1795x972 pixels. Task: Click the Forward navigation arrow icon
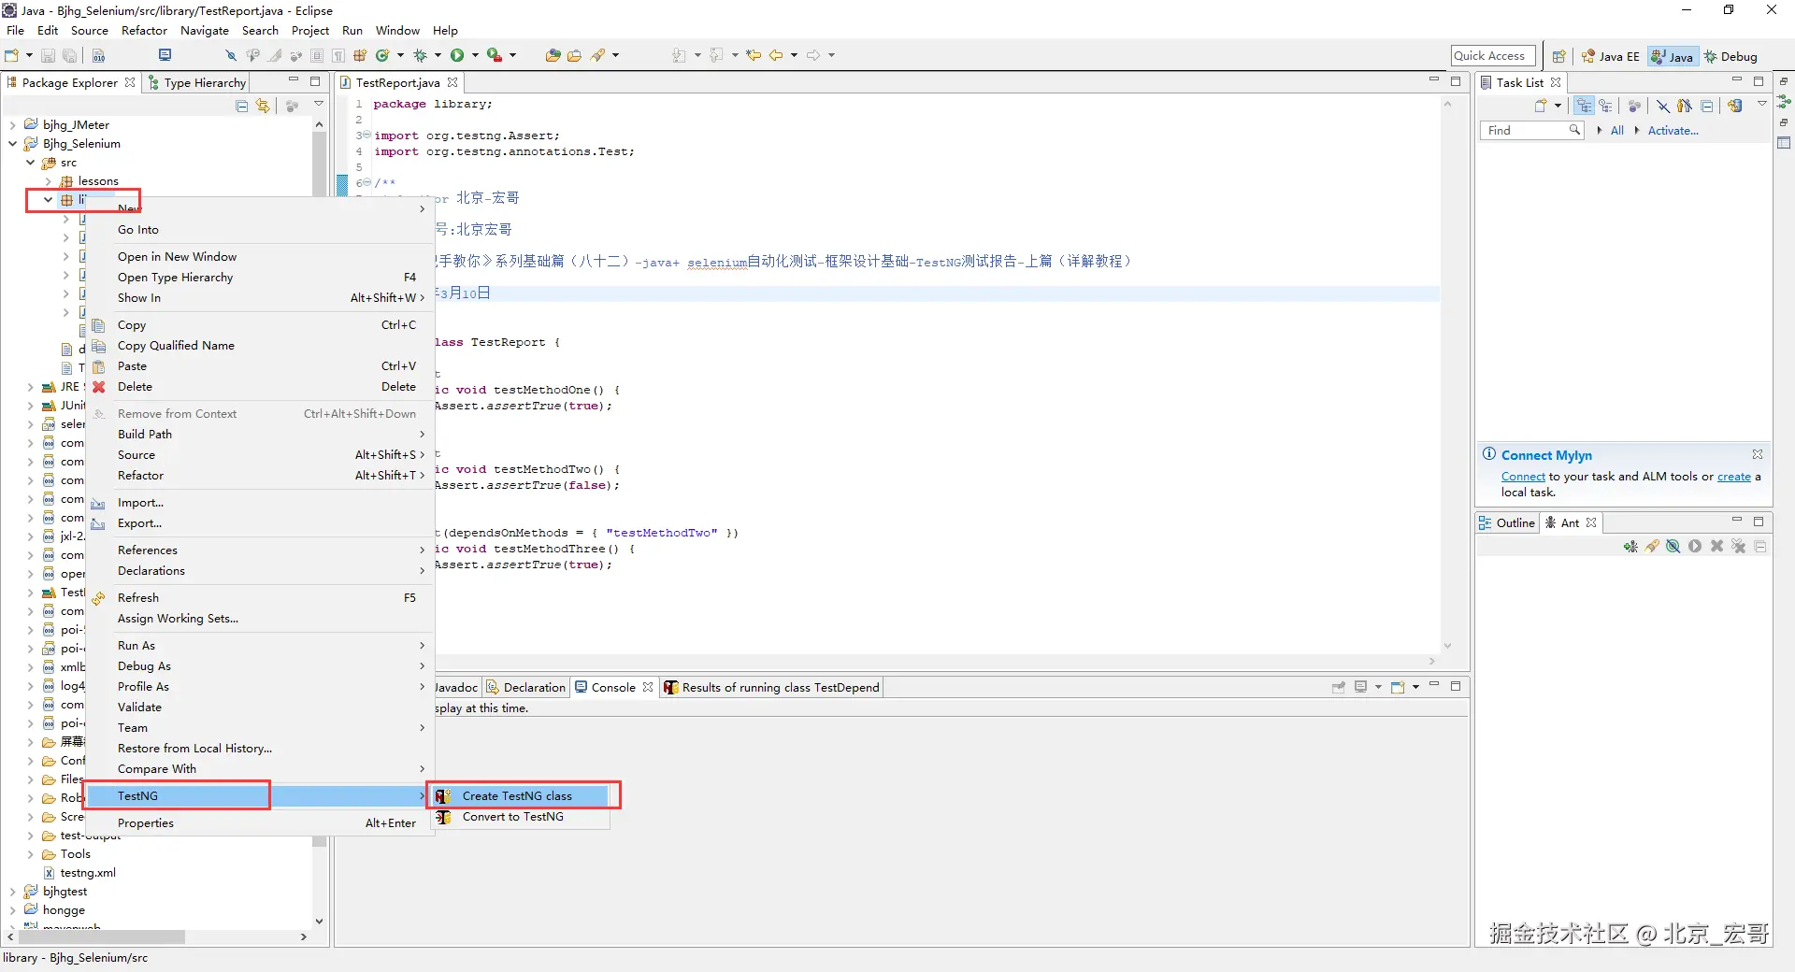click(813, 56)
